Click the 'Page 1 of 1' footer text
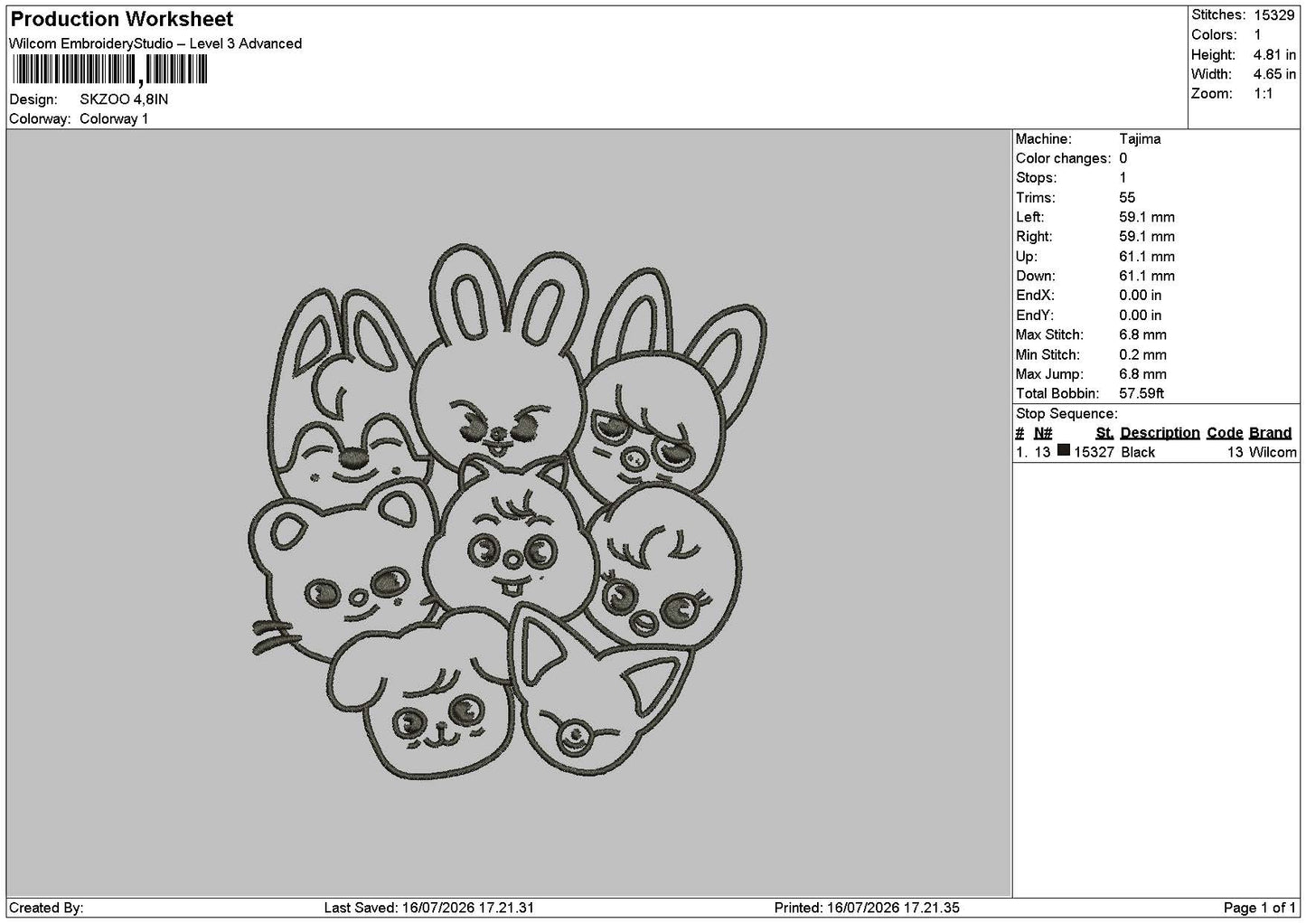The image size is (1306, 923). (1260, 909)
